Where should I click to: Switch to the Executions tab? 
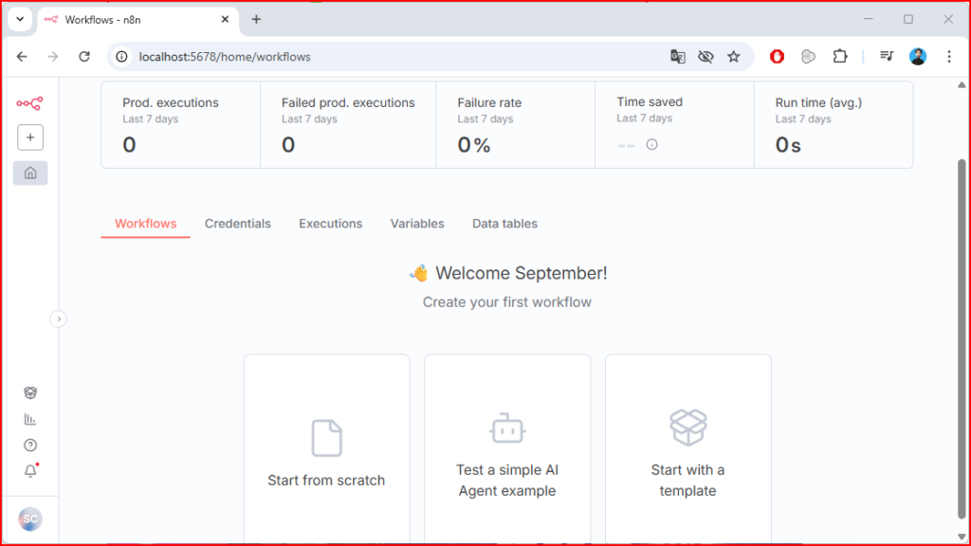tap(330, 224)
